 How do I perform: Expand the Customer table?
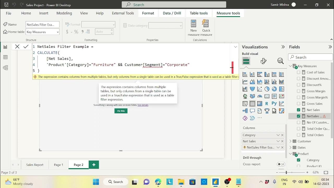(290, 141)
